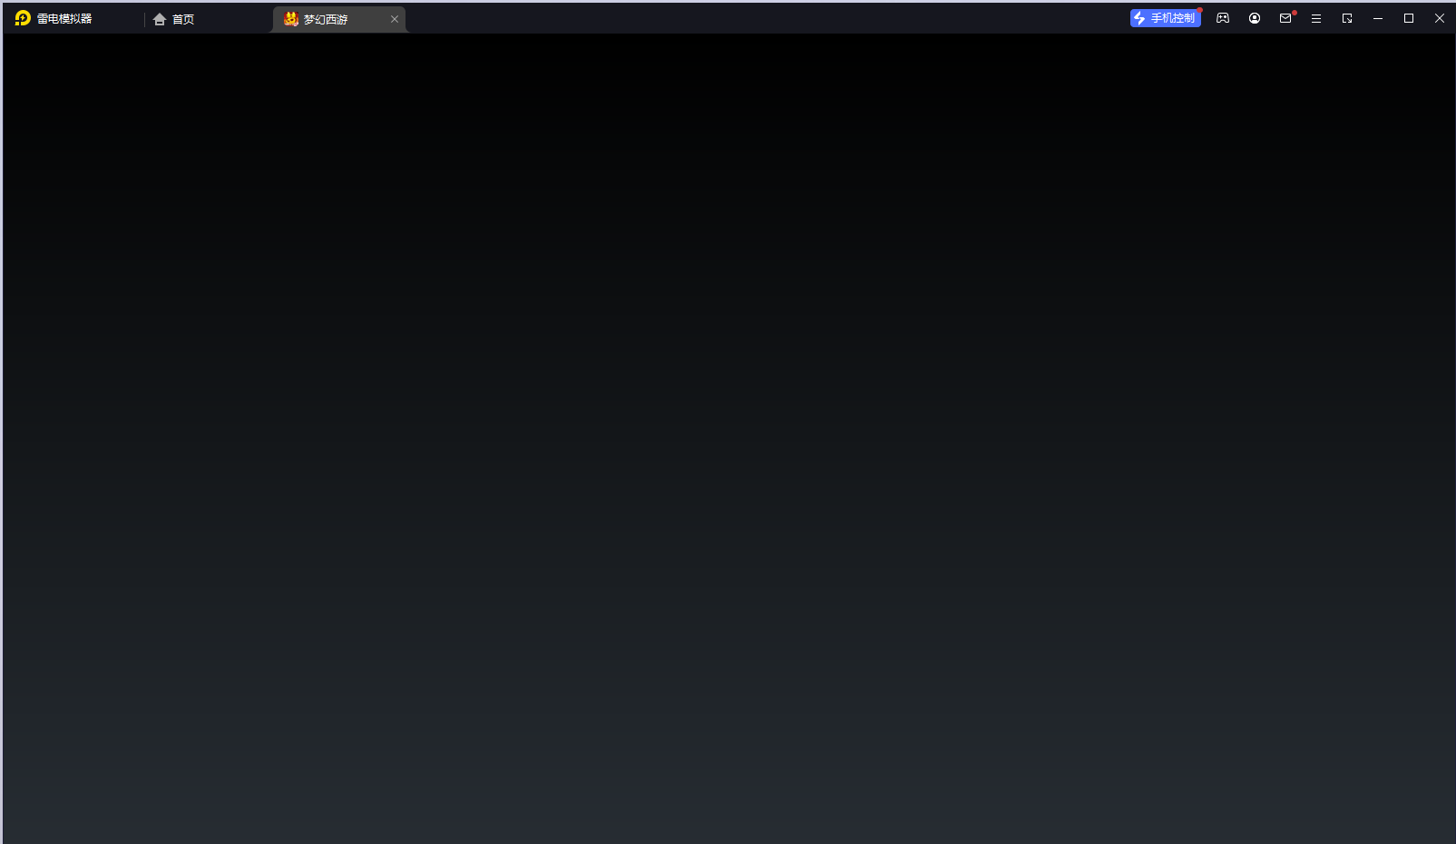Minimize the emulator window
The height and width of the screenshot is (844, 1456).
[1378, 18]
